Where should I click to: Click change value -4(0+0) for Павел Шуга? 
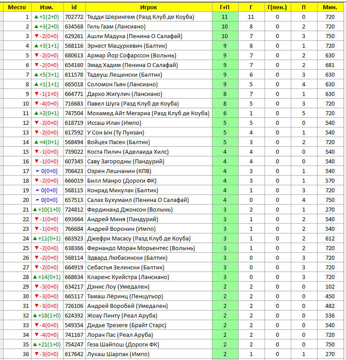pyautogui.click(x=47, y=103)
